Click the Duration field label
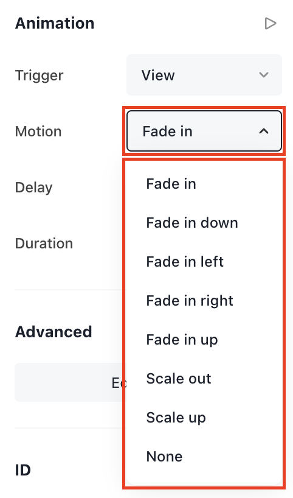293x498 pixels. point(44,244)
